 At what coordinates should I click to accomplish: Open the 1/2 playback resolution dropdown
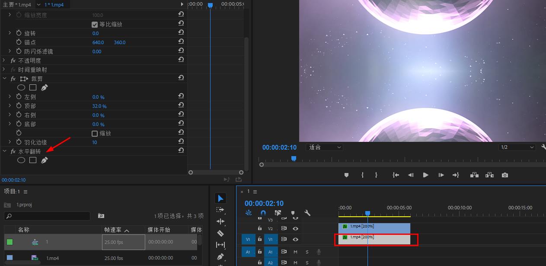click(517, 147)
